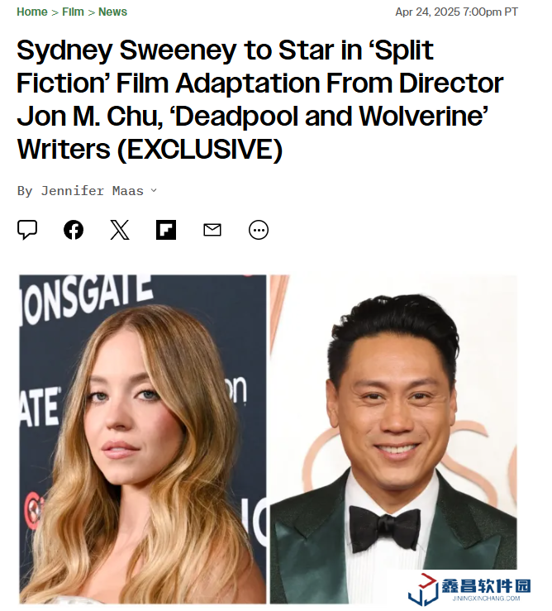This screenshot has width=552, height=611.
Task: Email the article using envelope icon
Action: tap(212, 230)
